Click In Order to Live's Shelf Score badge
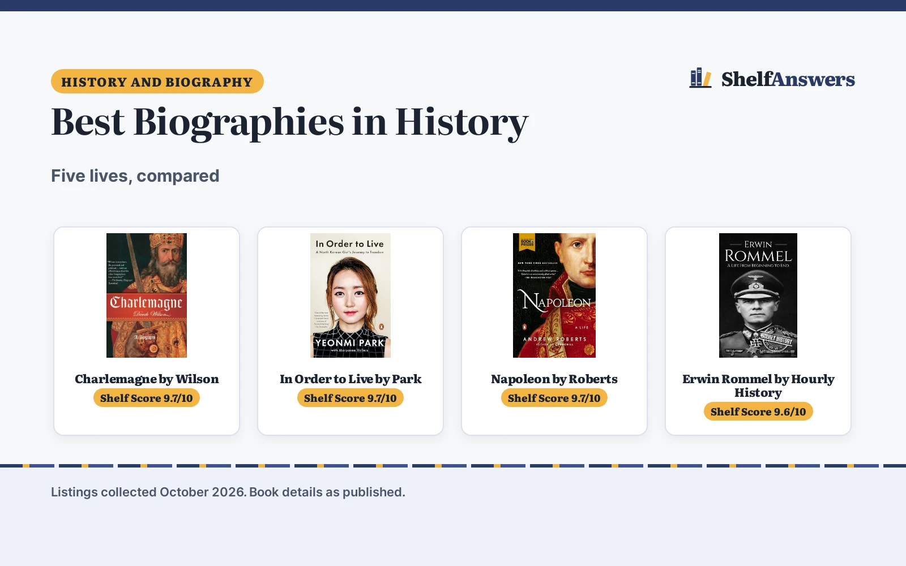Image resolution: width=906 pixels, height=566 pixels. pyautogui.click(x=351, y=398)
